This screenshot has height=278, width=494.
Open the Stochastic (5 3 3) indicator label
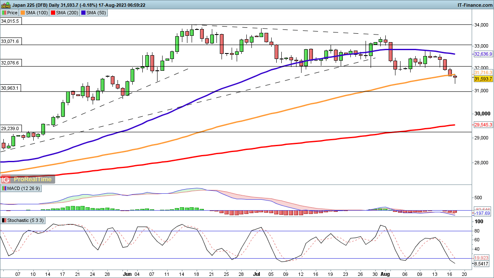click(x=26, y=220)
